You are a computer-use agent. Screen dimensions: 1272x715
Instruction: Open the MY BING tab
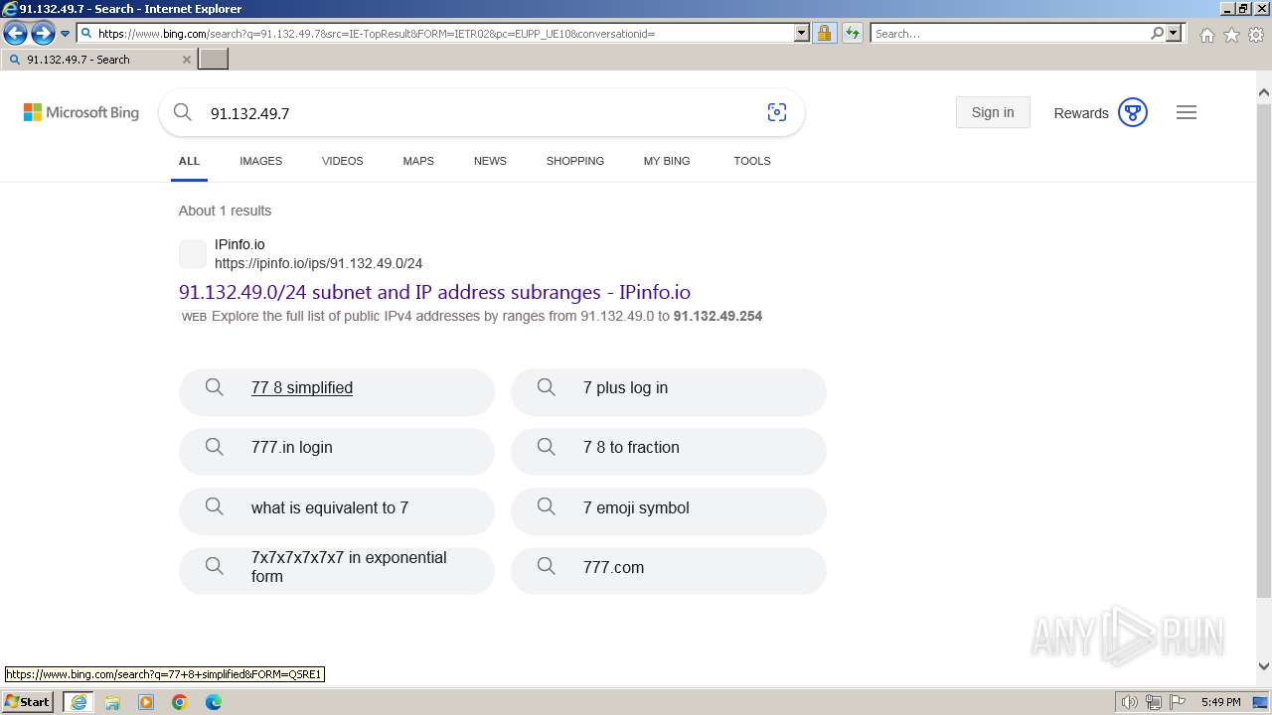pyautogui.click(x=667, y=161)
